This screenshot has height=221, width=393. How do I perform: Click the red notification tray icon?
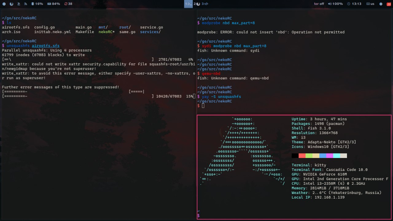[x=389, y=4]
